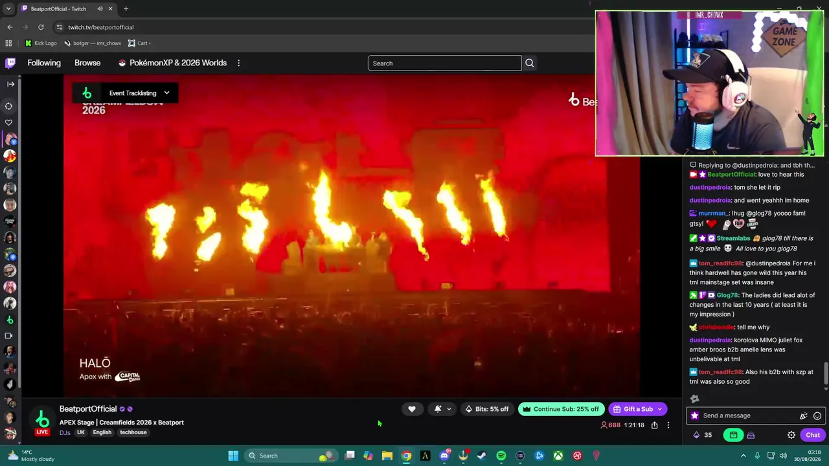
Task: Go back with the browser back arrow
Action: pos(10,27)
